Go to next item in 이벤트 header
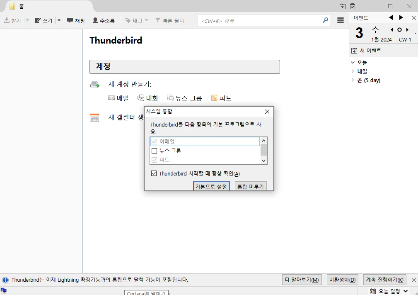This screenshot has height=295, width=418. point(401,17)
